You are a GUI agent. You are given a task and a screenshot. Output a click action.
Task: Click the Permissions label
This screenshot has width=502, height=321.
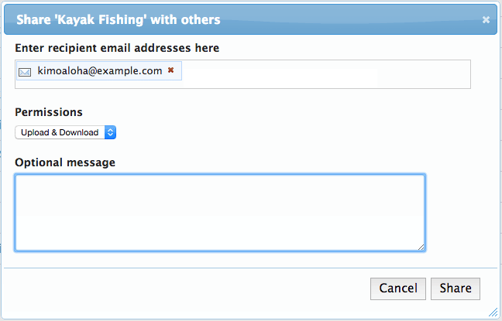point(48,112)
